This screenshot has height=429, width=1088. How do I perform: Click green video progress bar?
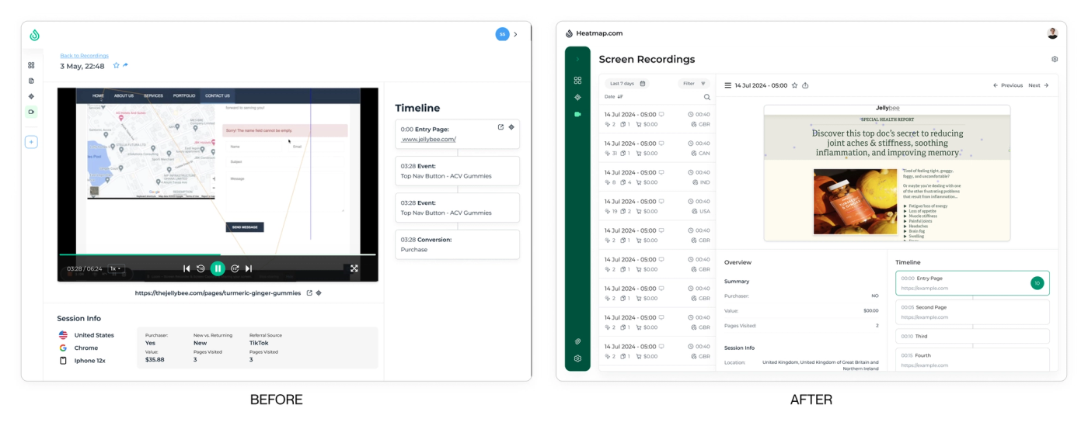(x=140, y=254)
